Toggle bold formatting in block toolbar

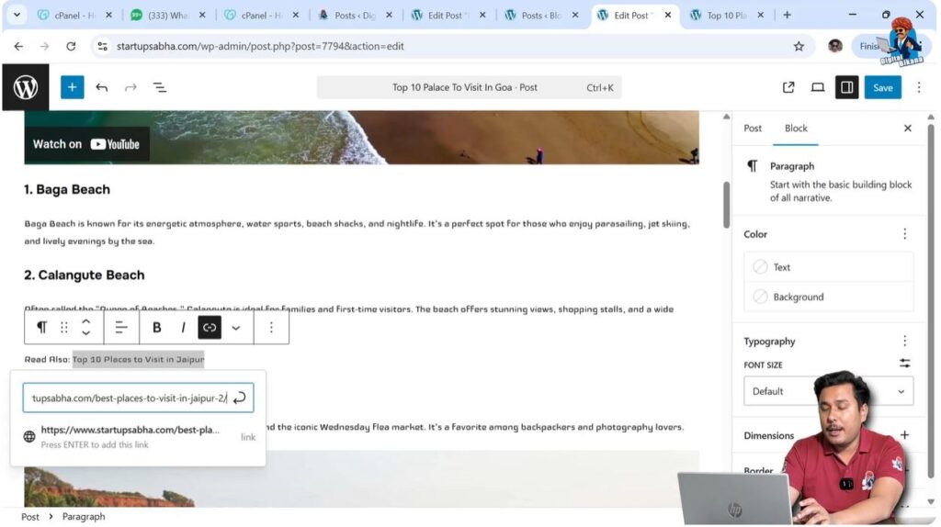pyautogui.click(x=157, y=328)
